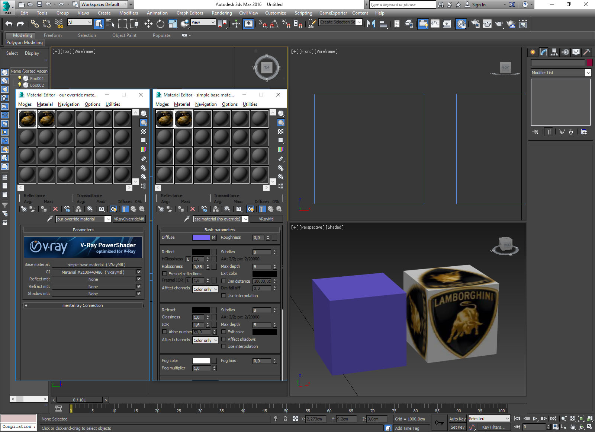
Task: Open the base material name dropdown
Action: pyautogui.click(x=245, y=219)
